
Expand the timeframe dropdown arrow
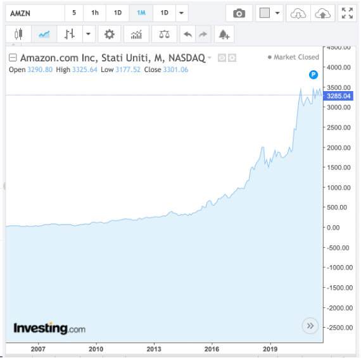(x=182, y=13)
